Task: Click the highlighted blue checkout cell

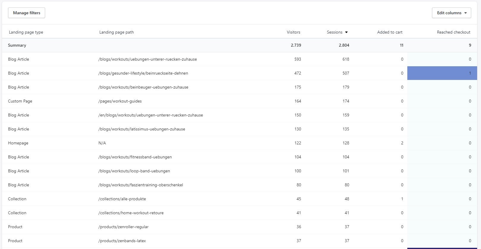Action: [442, 73]
